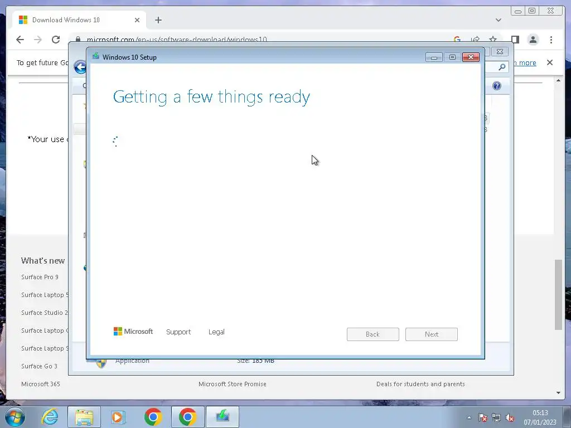571x428 pixels.
Task: Open the taskbar clock and date
Action: [540, 417]
